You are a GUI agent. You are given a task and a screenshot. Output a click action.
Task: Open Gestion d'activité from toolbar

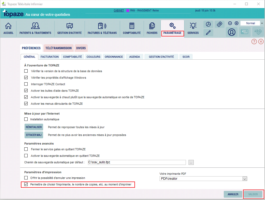point(69,28)
